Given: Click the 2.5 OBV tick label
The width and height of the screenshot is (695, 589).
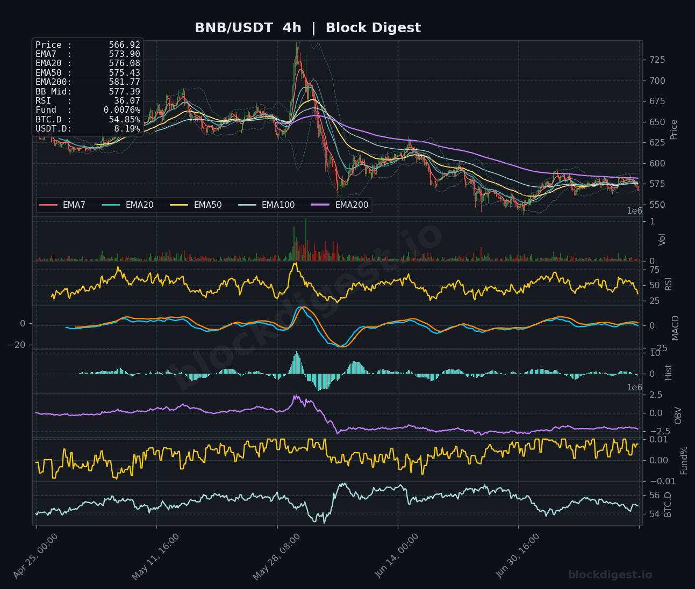Looking at the screenshot, I should coord(656,395).
